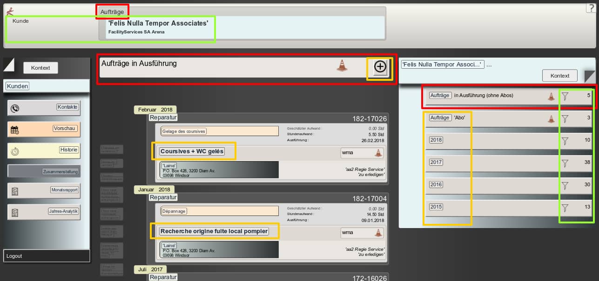Click the stopwatch icon beside Historie
The width and height of the screenshot is (599, 281).
(x=15, y=151)
